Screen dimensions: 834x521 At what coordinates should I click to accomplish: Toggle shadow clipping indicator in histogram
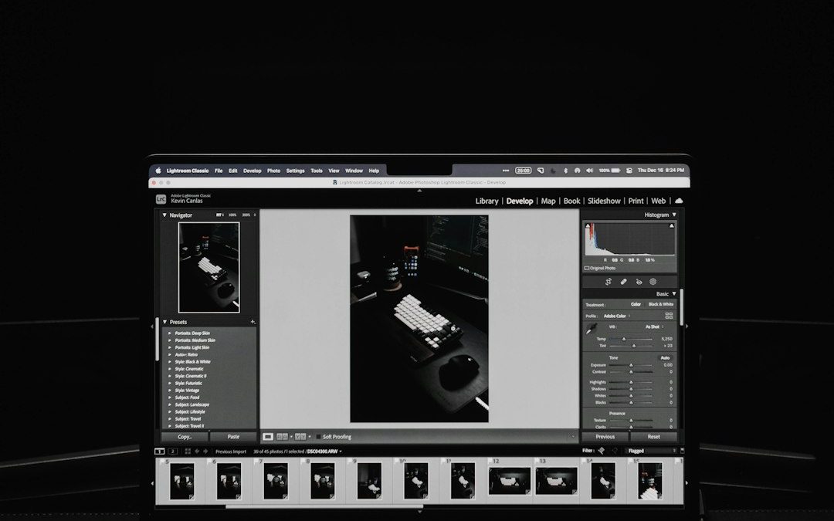[x=588, y=225]
